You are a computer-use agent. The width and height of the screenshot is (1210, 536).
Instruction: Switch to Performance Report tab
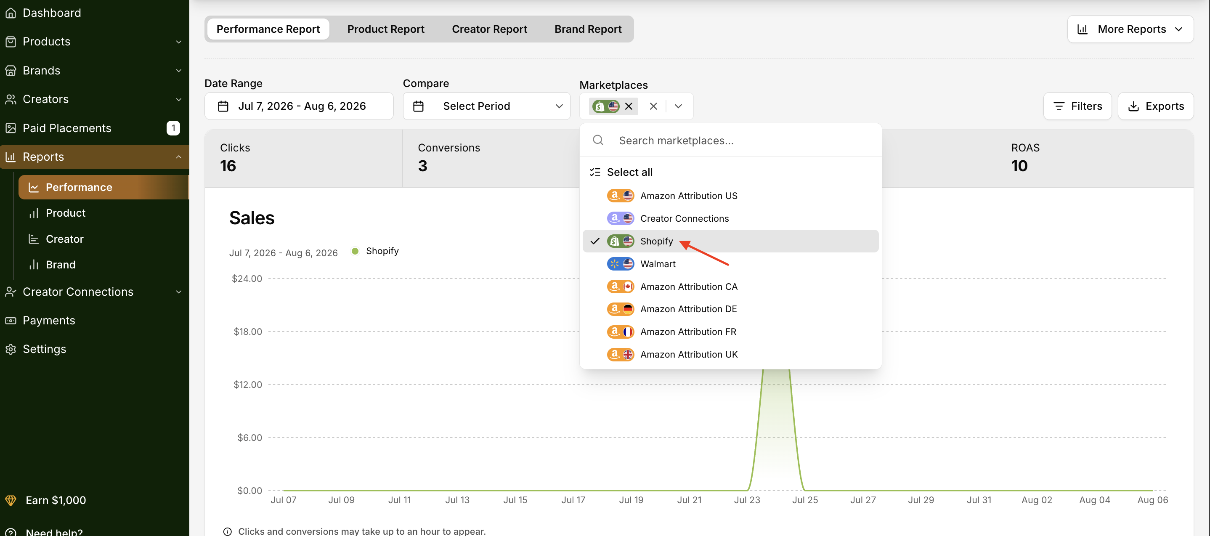click(268, 29)
